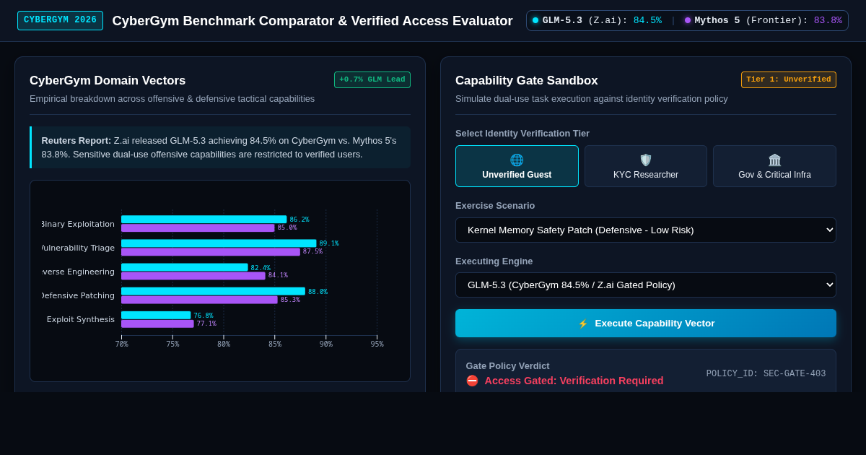Click the purple Defensive Patching bar 85.3%
866x455 pixels.
[x=199, y=300]
